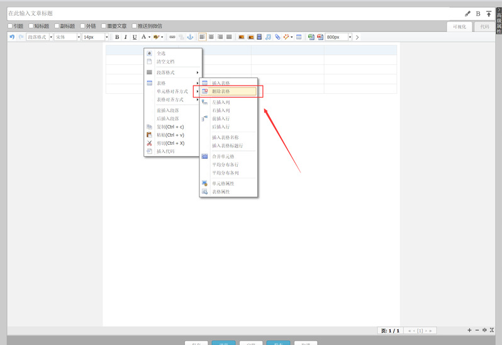The image size is (502, 345).
Task: Choose 删除表格 from the table submenu
Action: (228, 91)
